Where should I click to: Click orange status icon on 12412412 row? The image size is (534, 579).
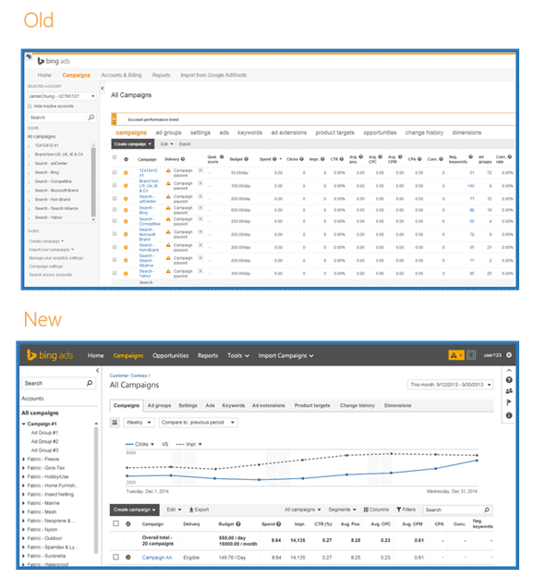126,172
